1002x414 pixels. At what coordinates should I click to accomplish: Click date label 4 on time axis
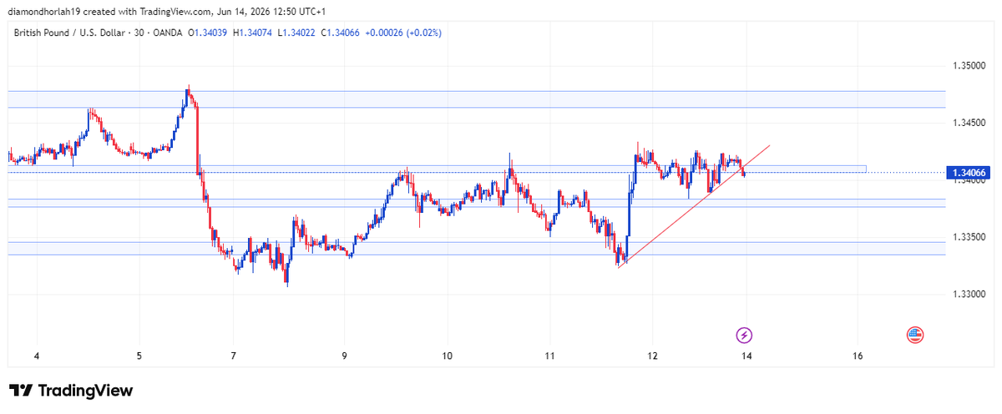37,356
